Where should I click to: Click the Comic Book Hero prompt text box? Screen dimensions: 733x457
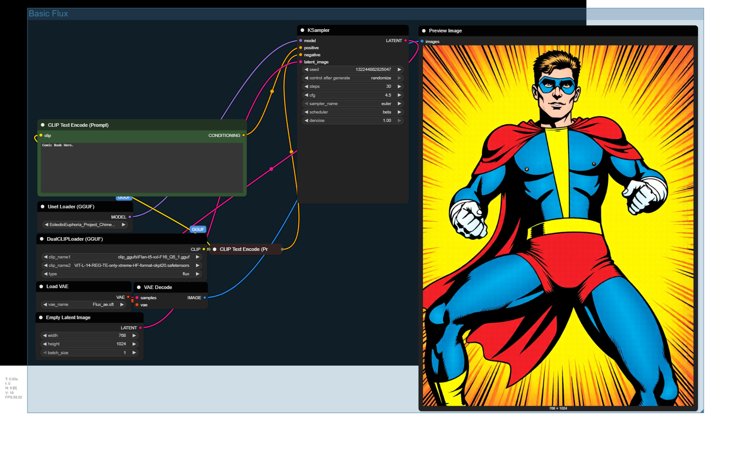[141, 168]
